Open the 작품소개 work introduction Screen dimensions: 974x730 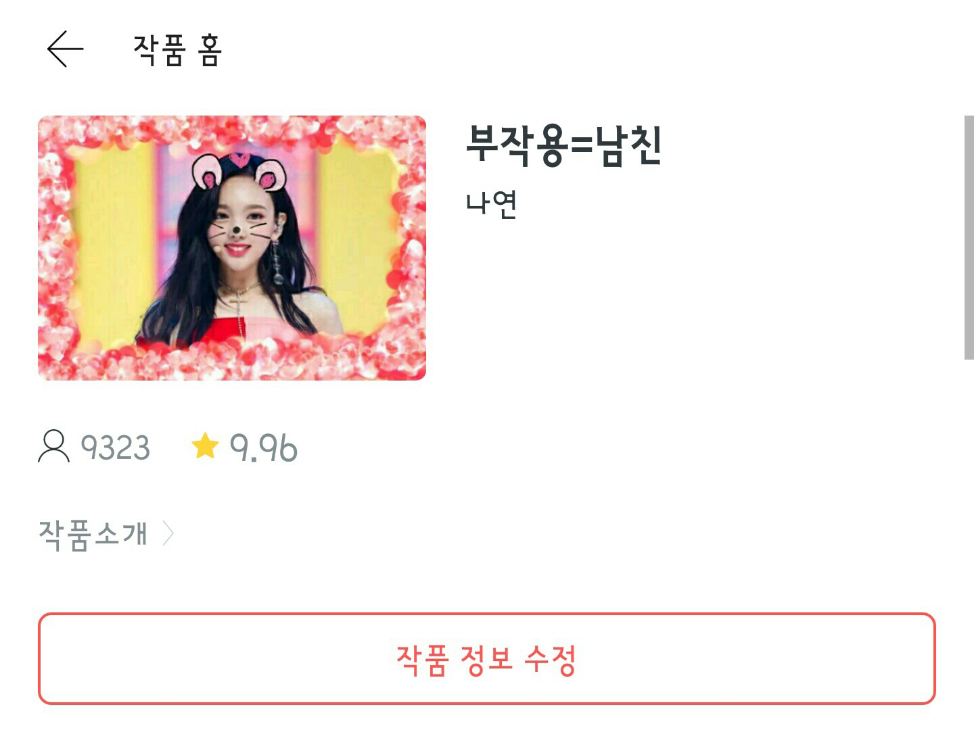pos(93,534)
